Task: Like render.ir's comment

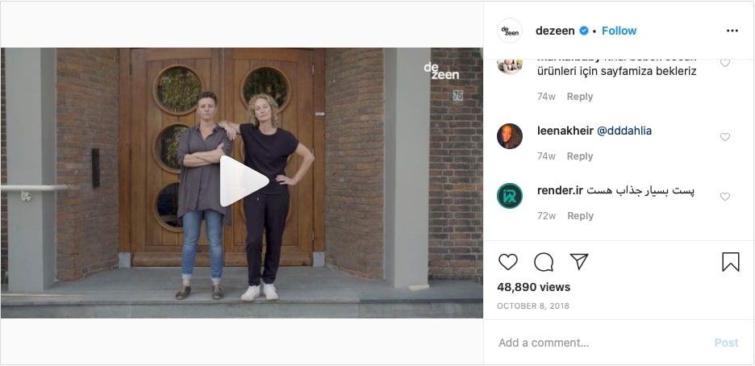Action: [x=724, y=197]
